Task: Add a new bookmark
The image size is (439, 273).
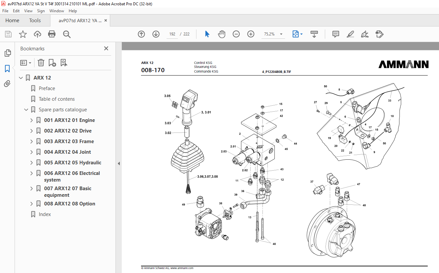Action: [52, 63]
